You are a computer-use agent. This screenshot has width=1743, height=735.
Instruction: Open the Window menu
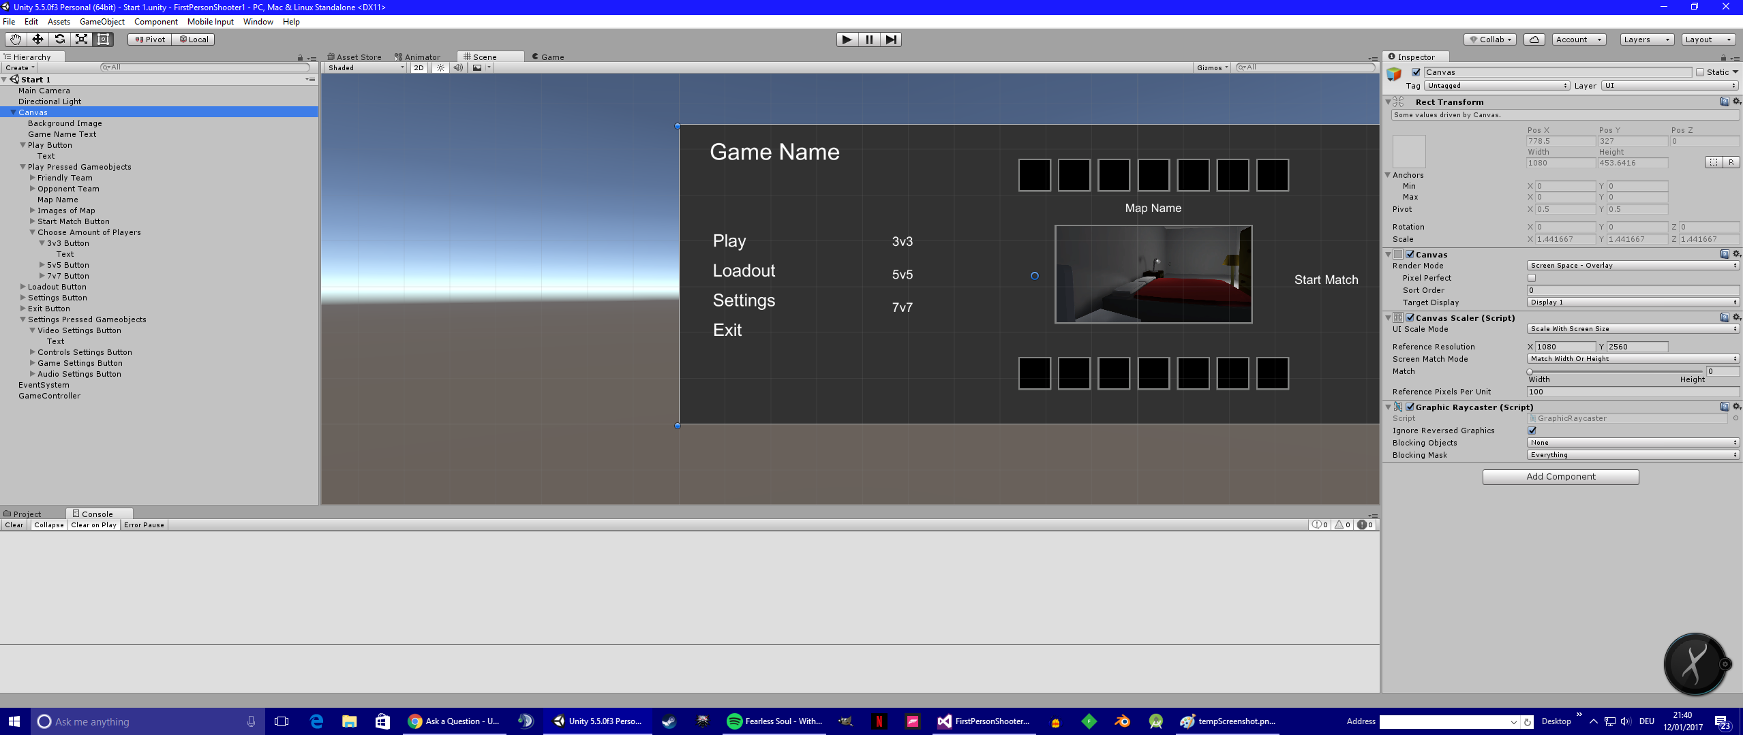258,22
